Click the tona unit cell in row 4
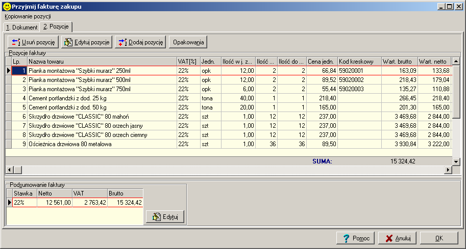The height and width of the screenshot is (249, 466). pos(211,98)
